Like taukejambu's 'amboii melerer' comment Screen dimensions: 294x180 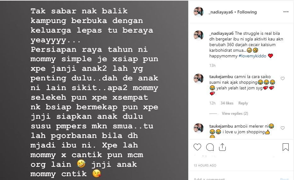point(283,128)
